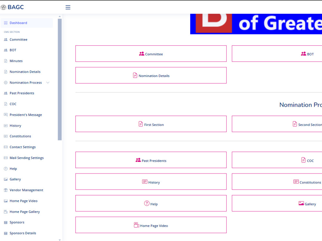Click the pink people icon on Committee card
322x241 pixels.
coord(141,54)
